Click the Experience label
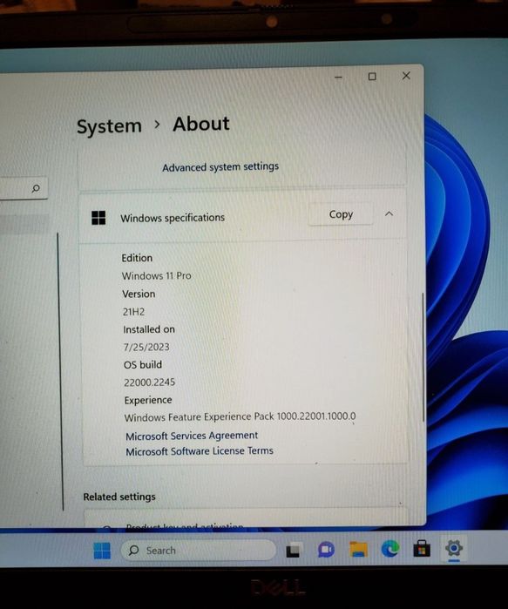Screen dimensions: 508x609 pos(148,400)
